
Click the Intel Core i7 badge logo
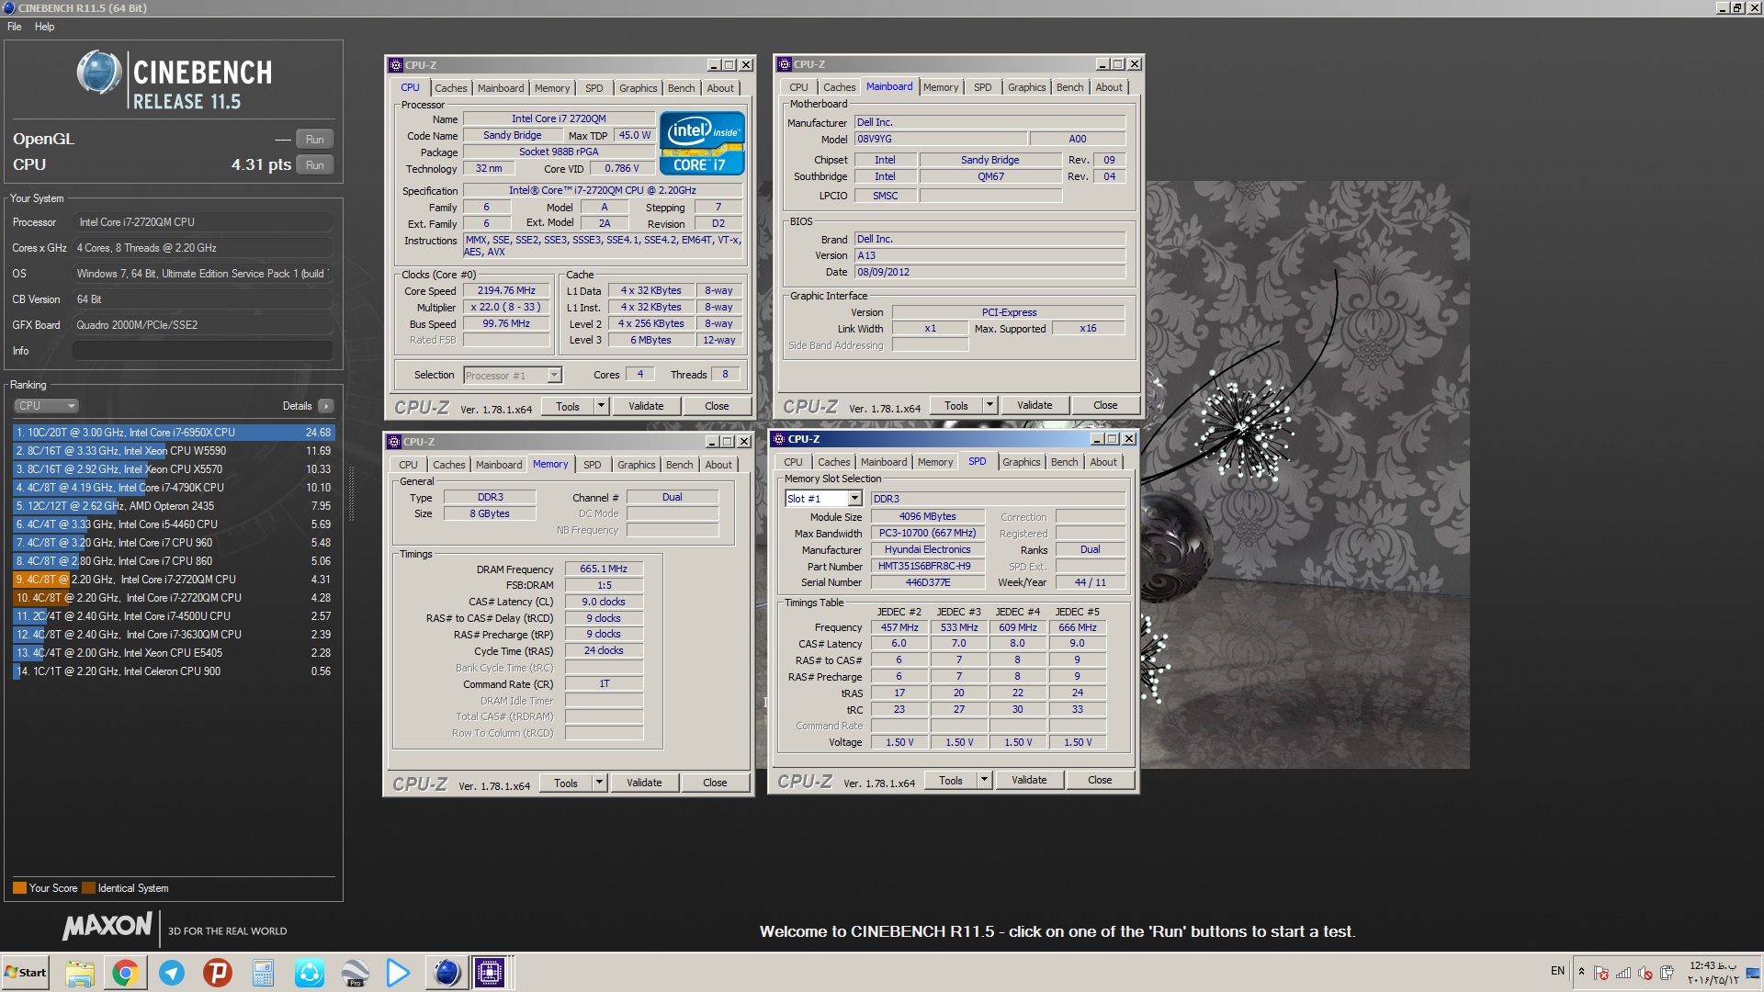[702, 143]
